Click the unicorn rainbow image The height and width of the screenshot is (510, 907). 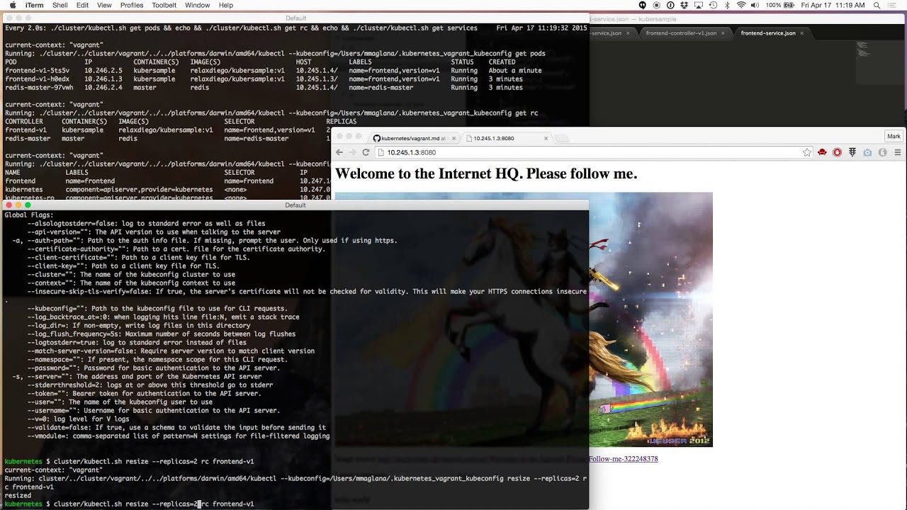[x=650, y=319]
